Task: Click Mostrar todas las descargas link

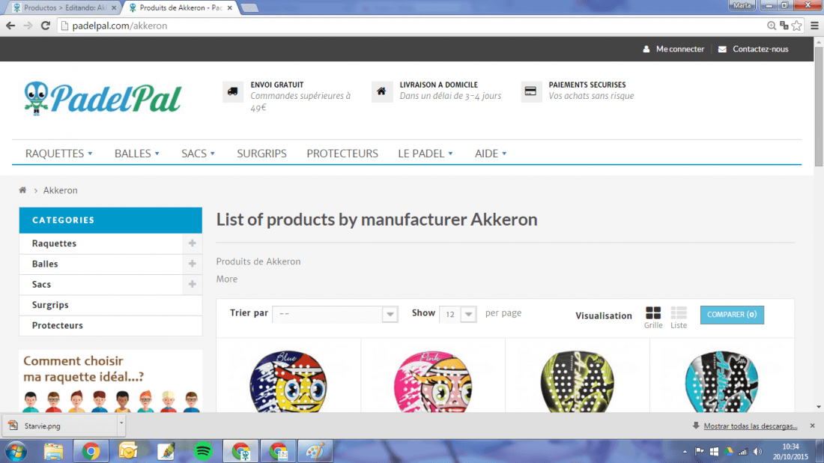Action: point(751,426)
